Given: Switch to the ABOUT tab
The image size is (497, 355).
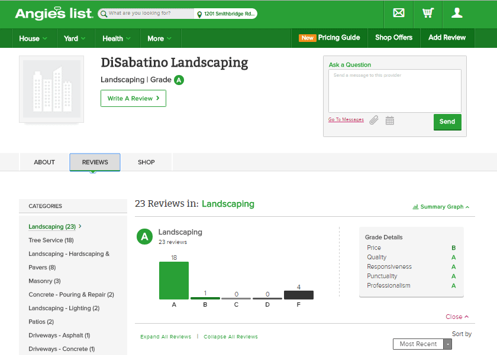Looking at the screenshot, I should pos(44,162).
